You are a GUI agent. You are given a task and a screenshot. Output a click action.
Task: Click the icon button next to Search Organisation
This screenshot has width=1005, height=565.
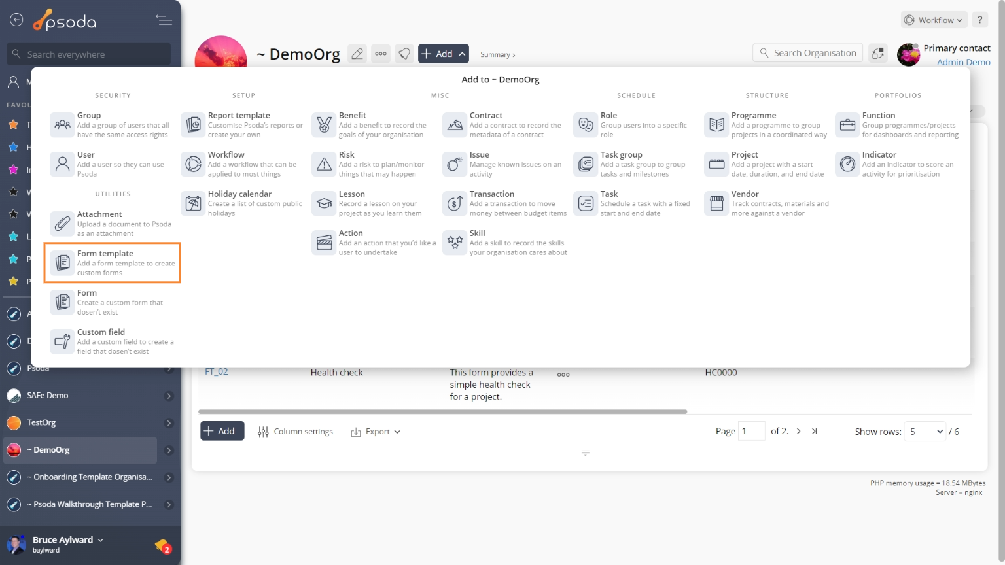878,54
